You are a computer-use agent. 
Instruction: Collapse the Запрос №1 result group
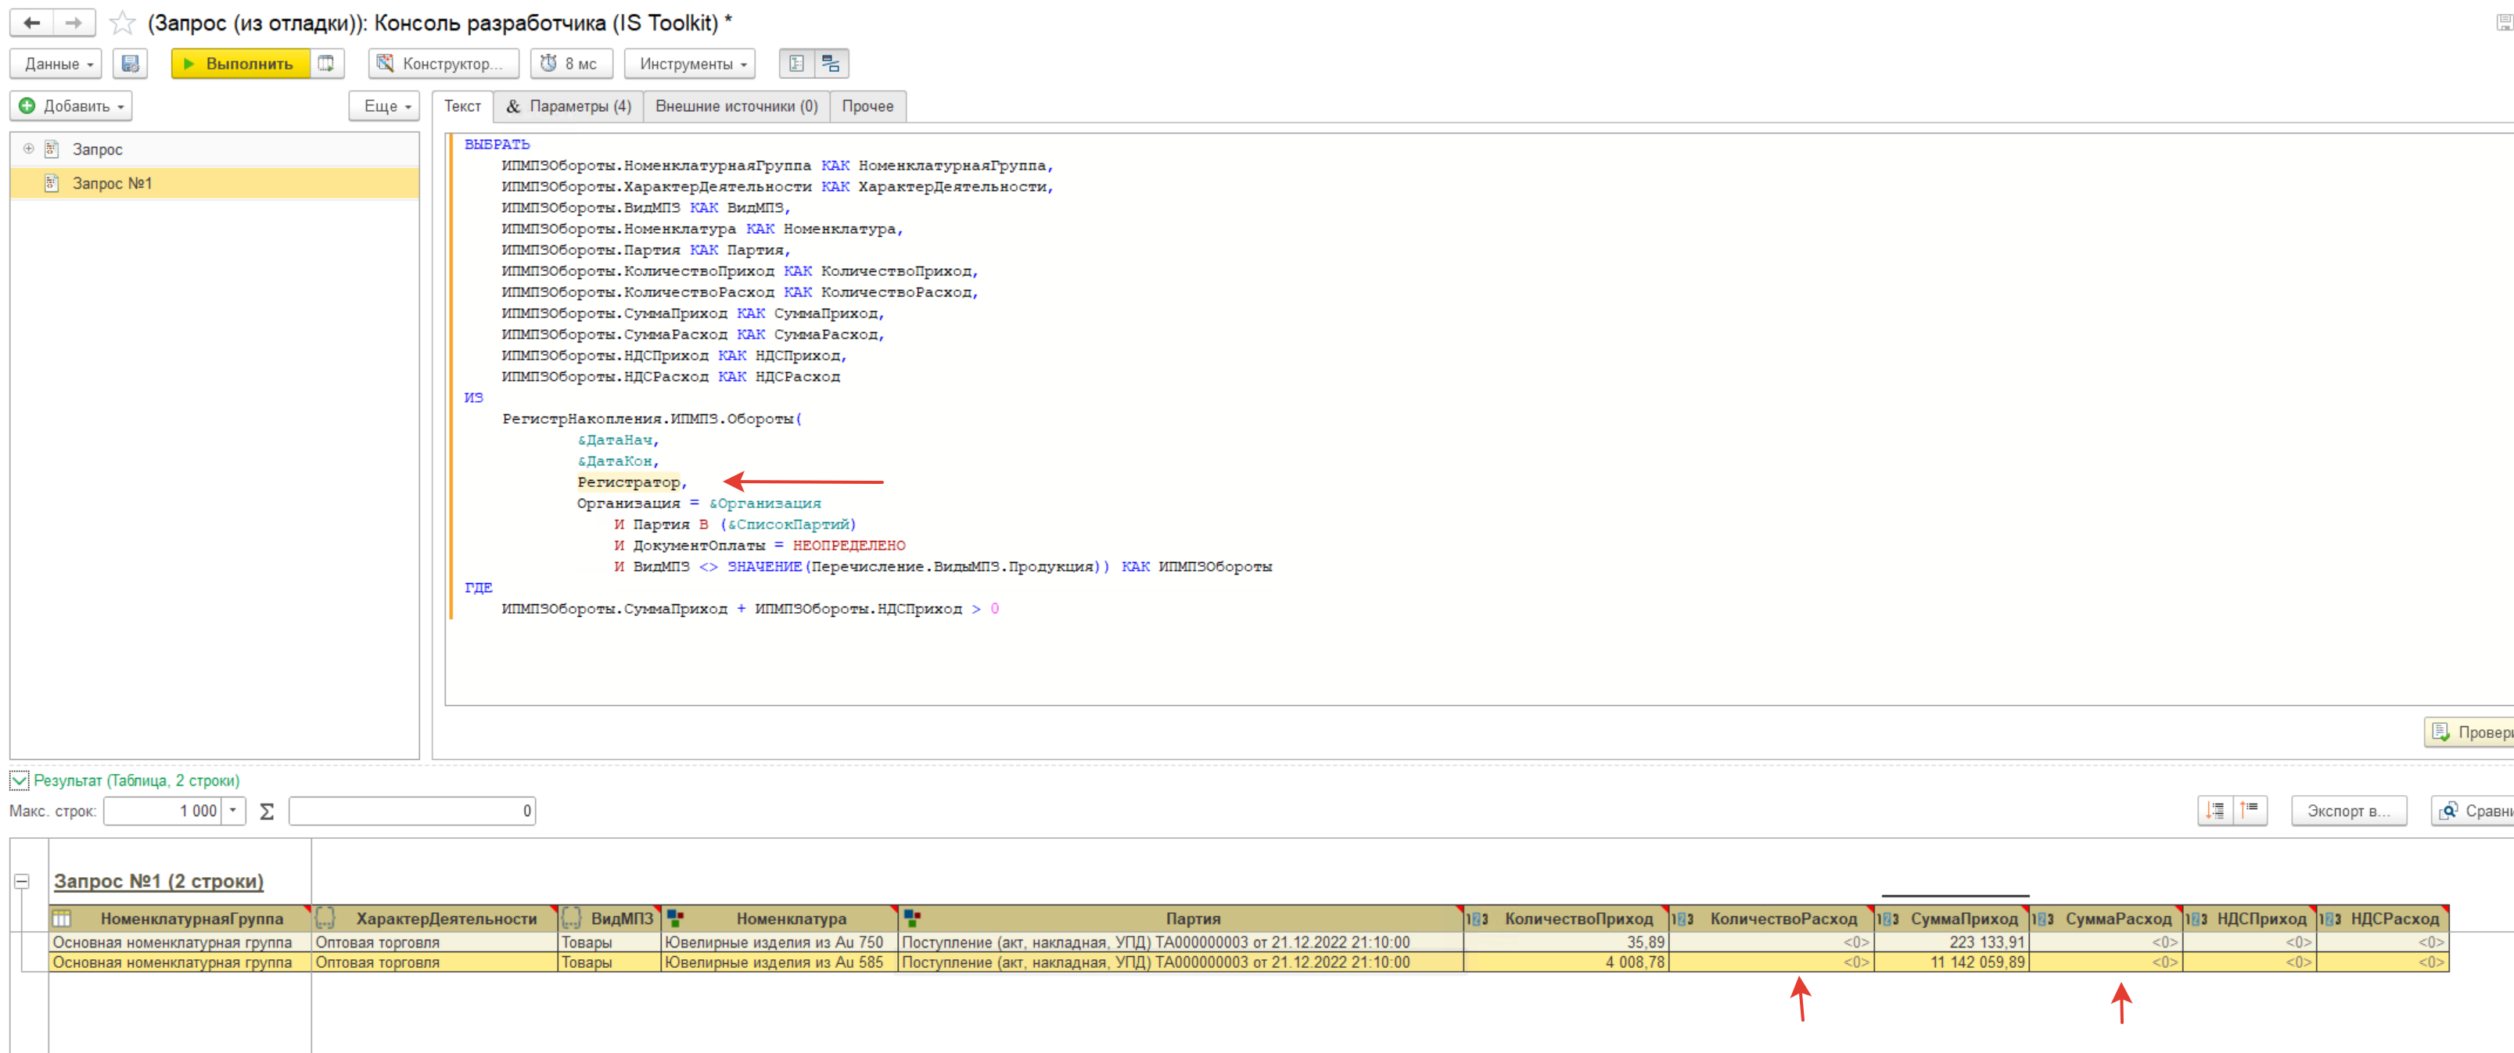point(21,881)
